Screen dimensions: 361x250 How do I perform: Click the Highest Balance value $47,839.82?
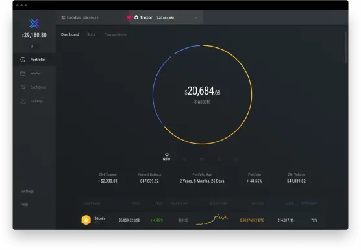click(x=149, y=181)
